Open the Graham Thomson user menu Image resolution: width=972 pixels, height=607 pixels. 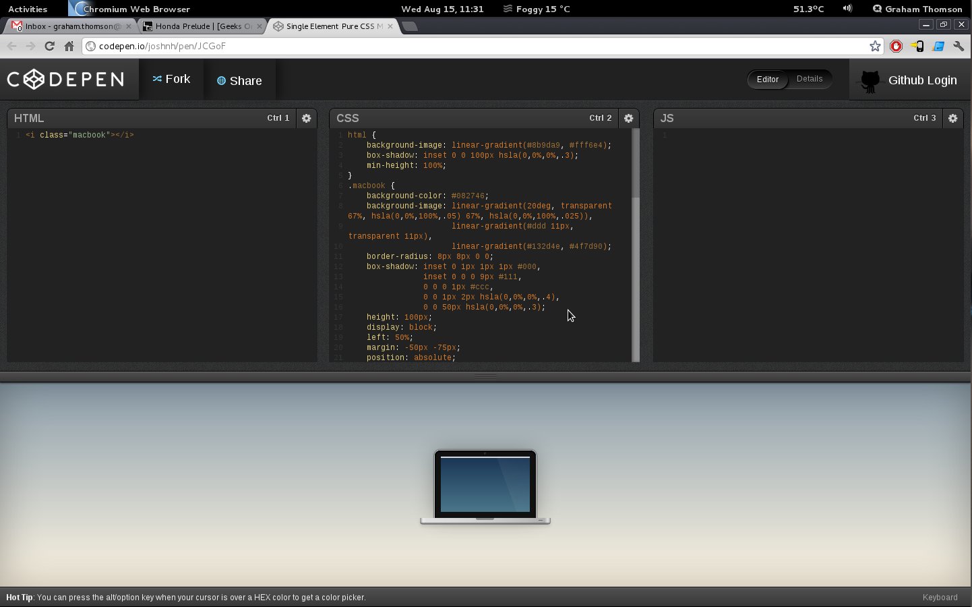pyautogui.click(x=917, y=9)
